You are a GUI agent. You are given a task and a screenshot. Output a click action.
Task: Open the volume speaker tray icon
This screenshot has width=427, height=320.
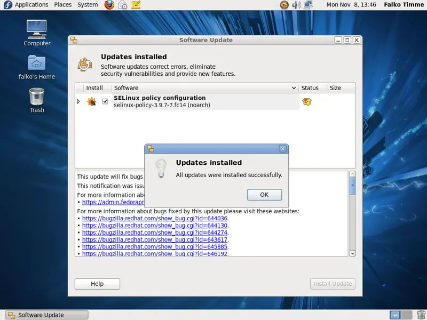click(296, 5)
